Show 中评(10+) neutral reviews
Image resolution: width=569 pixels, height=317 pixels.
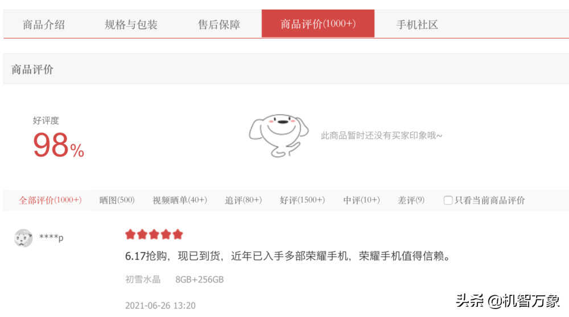pyautogui.click(x=361, y=200)
